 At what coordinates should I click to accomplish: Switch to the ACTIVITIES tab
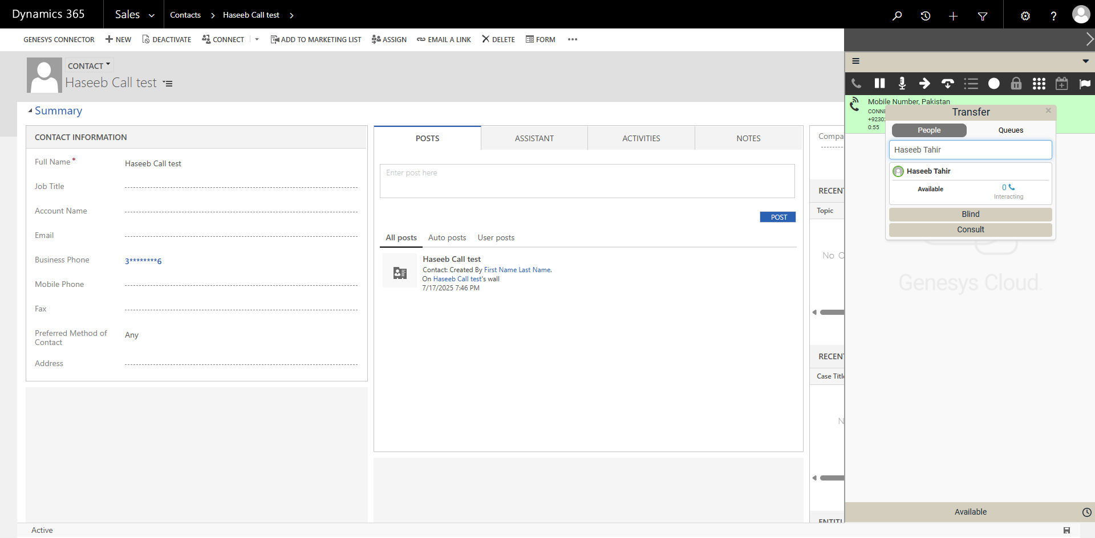(641, 138)
